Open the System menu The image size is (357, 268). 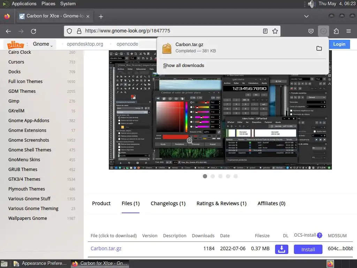tap(68, 3)
